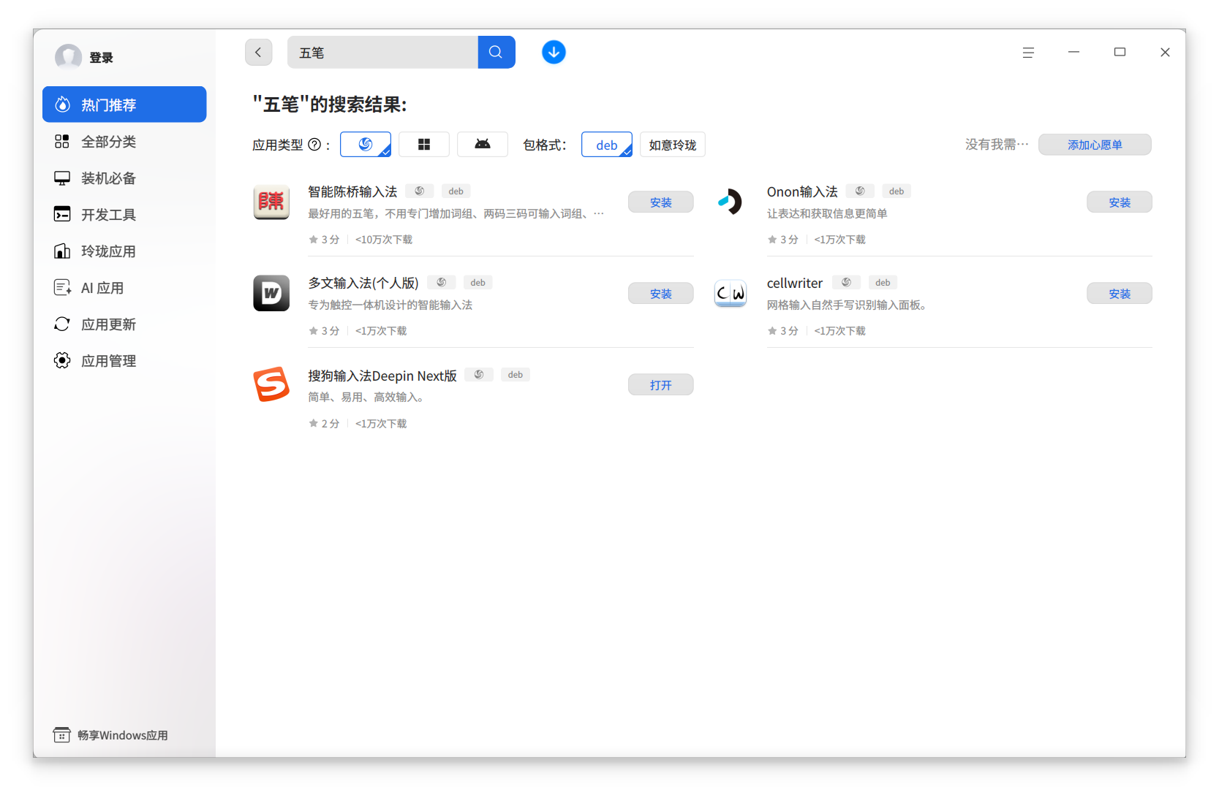Click 智能陈桥输入法 title text
Viewport: 1219px width, 795px height.
[x=352, y=191]
